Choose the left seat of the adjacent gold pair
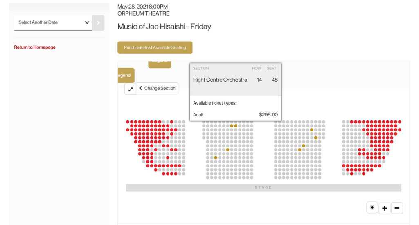 [x=232, y=126]
